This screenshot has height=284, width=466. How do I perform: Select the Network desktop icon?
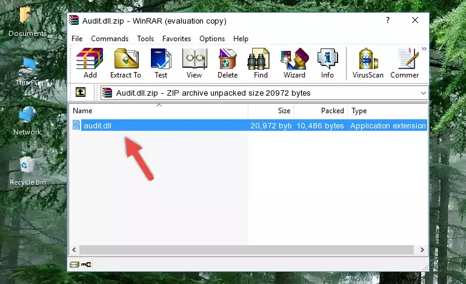pos(27,121)
